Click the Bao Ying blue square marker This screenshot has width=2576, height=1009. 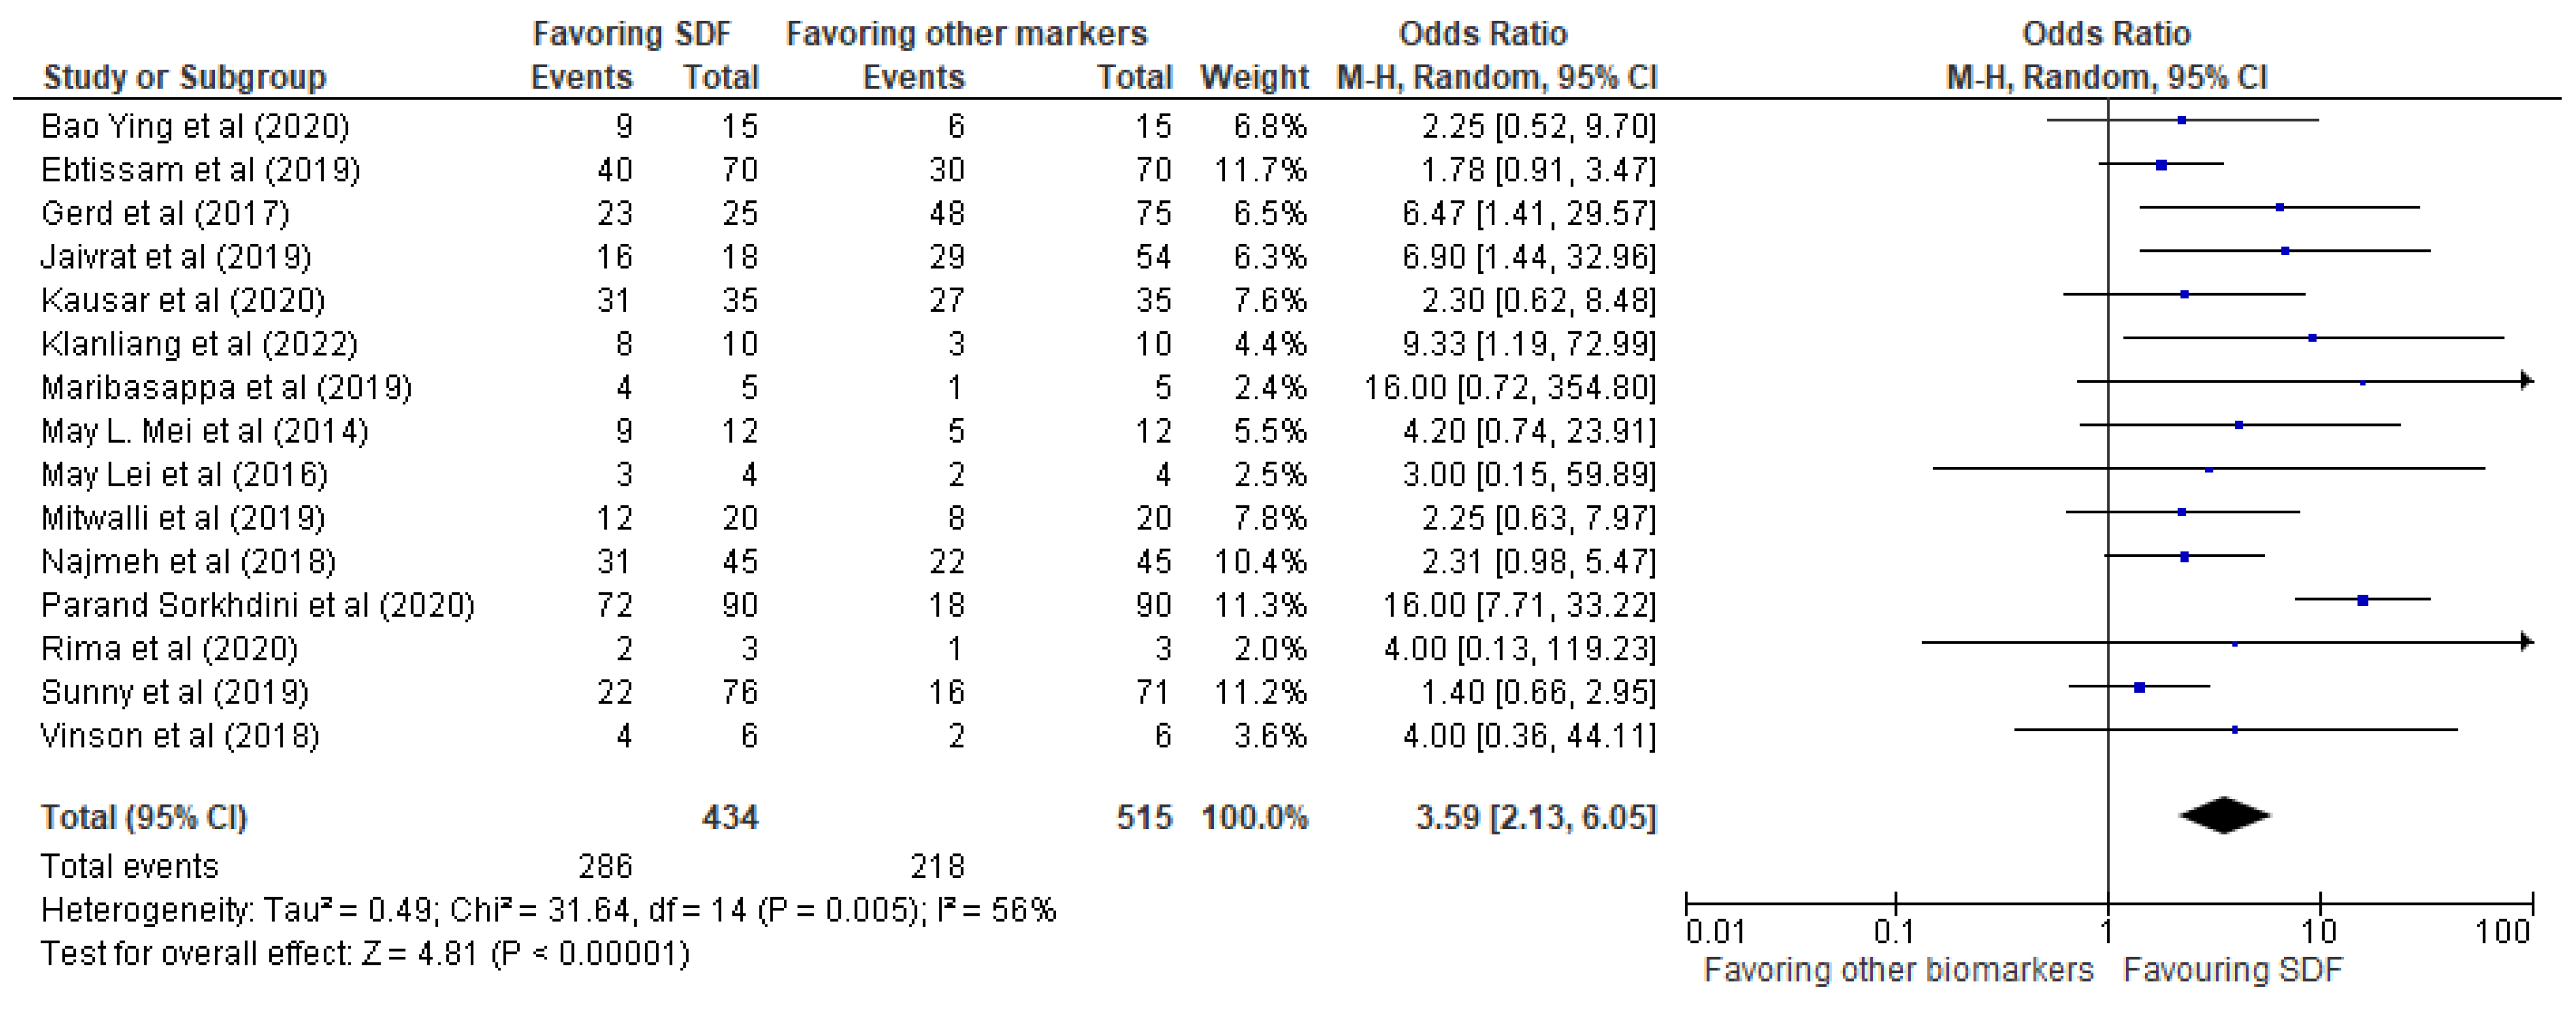pos(2182,120)
